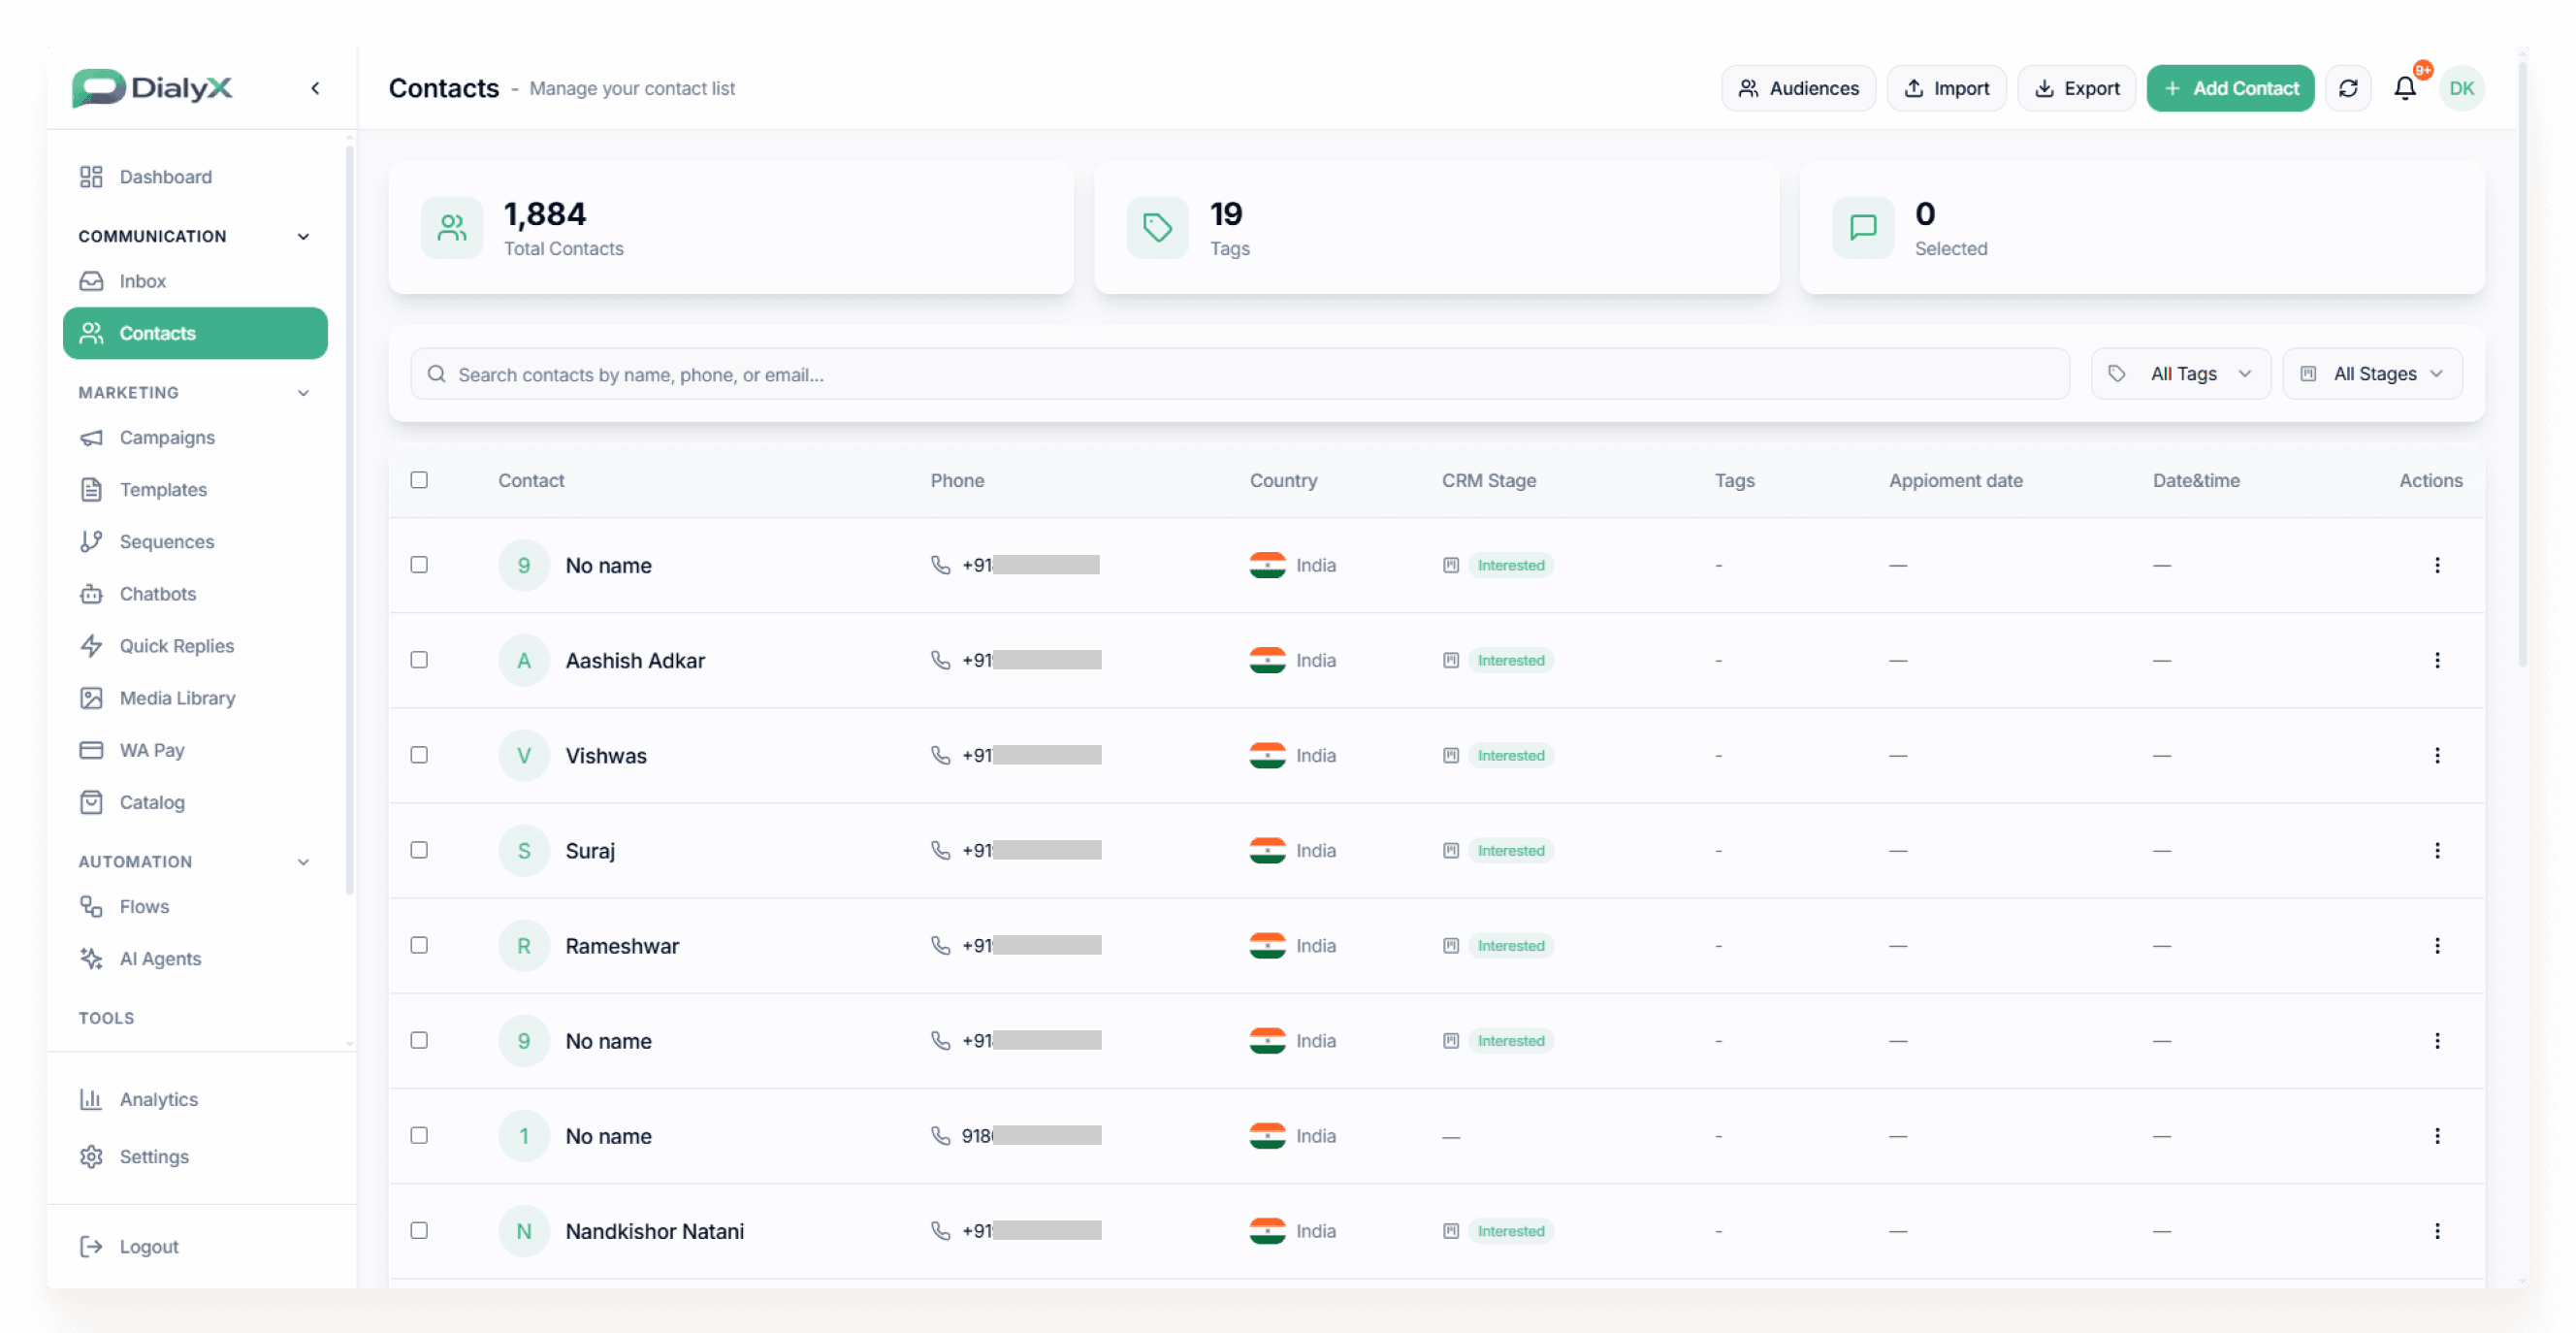Collapse the sidebar with the arrow icon
The width and height of the screenshot is (2576, 1333).
point(315,88)
